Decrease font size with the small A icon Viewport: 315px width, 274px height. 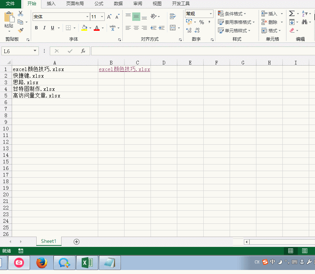point(118,17)
